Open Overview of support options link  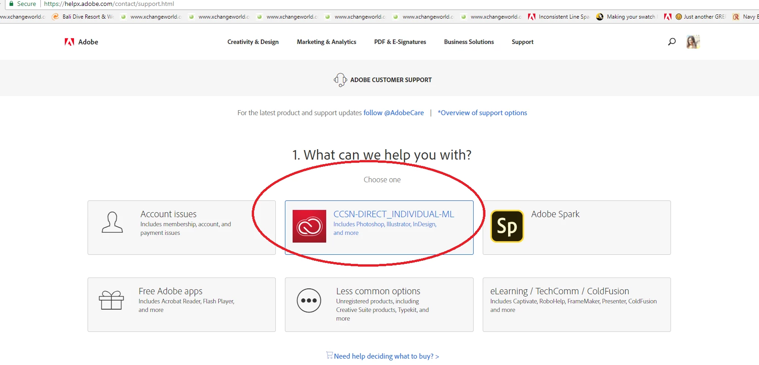[x=482, y=113]
